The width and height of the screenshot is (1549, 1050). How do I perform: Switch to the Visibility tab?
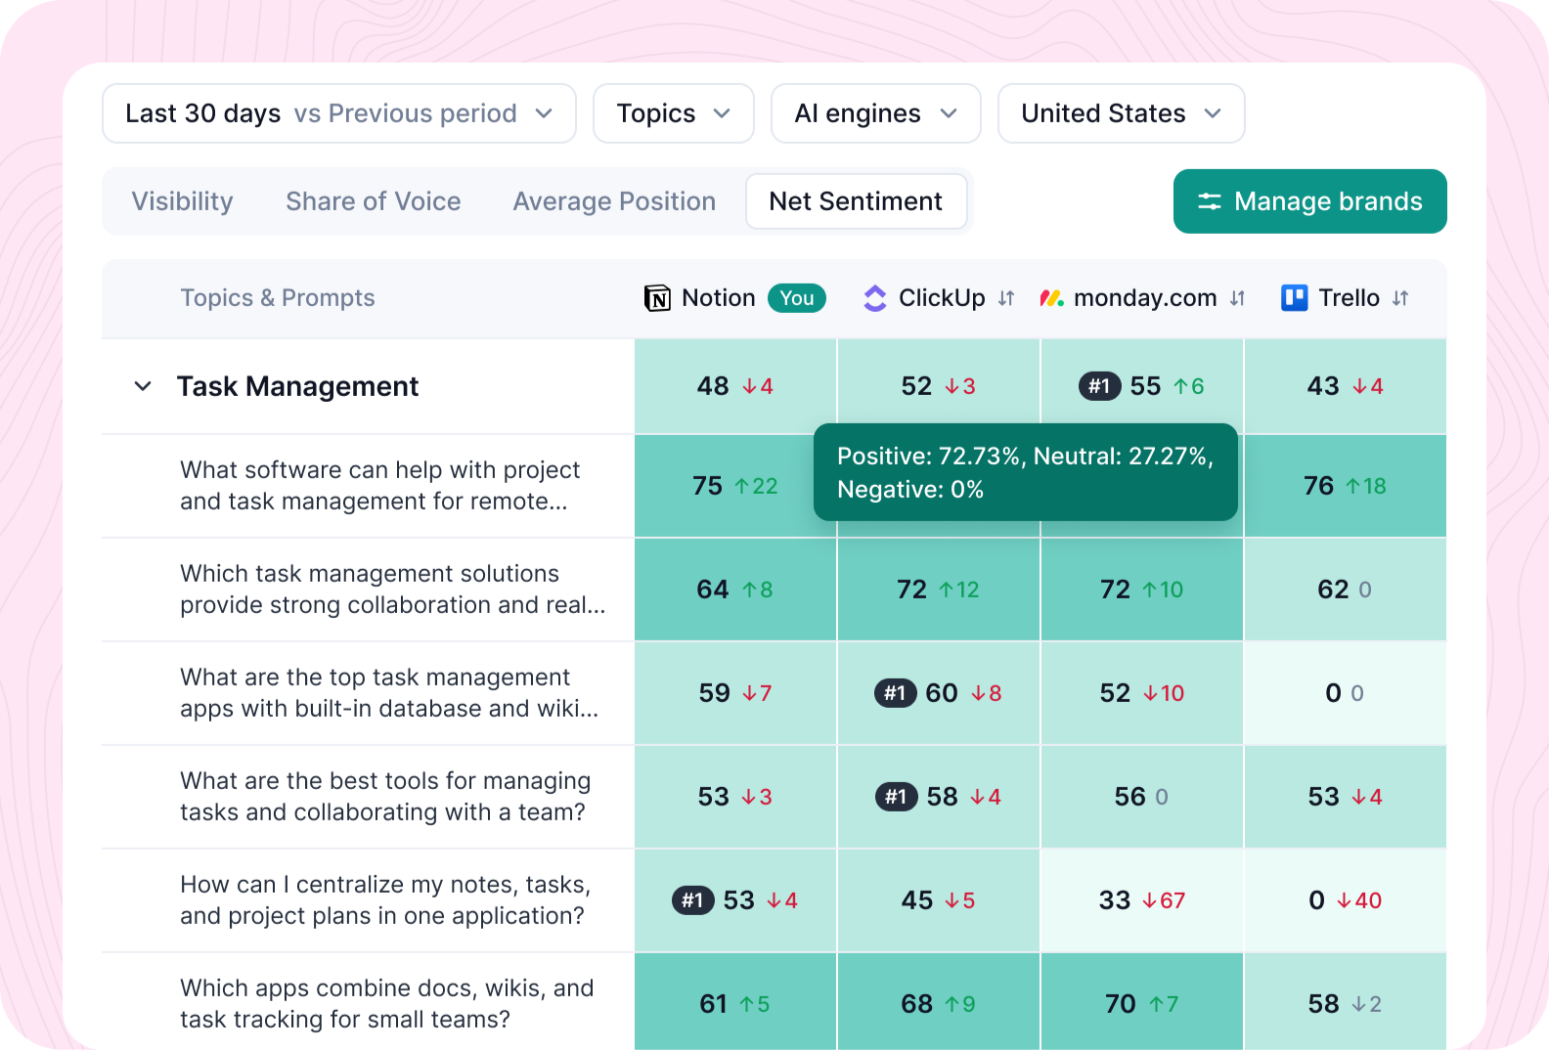183,201
